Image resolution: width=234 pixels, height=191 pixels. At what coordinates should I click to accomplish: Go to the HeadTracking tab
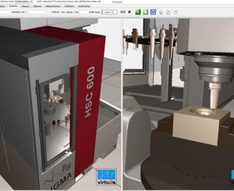pyautogui.click(x=84, y=6)
